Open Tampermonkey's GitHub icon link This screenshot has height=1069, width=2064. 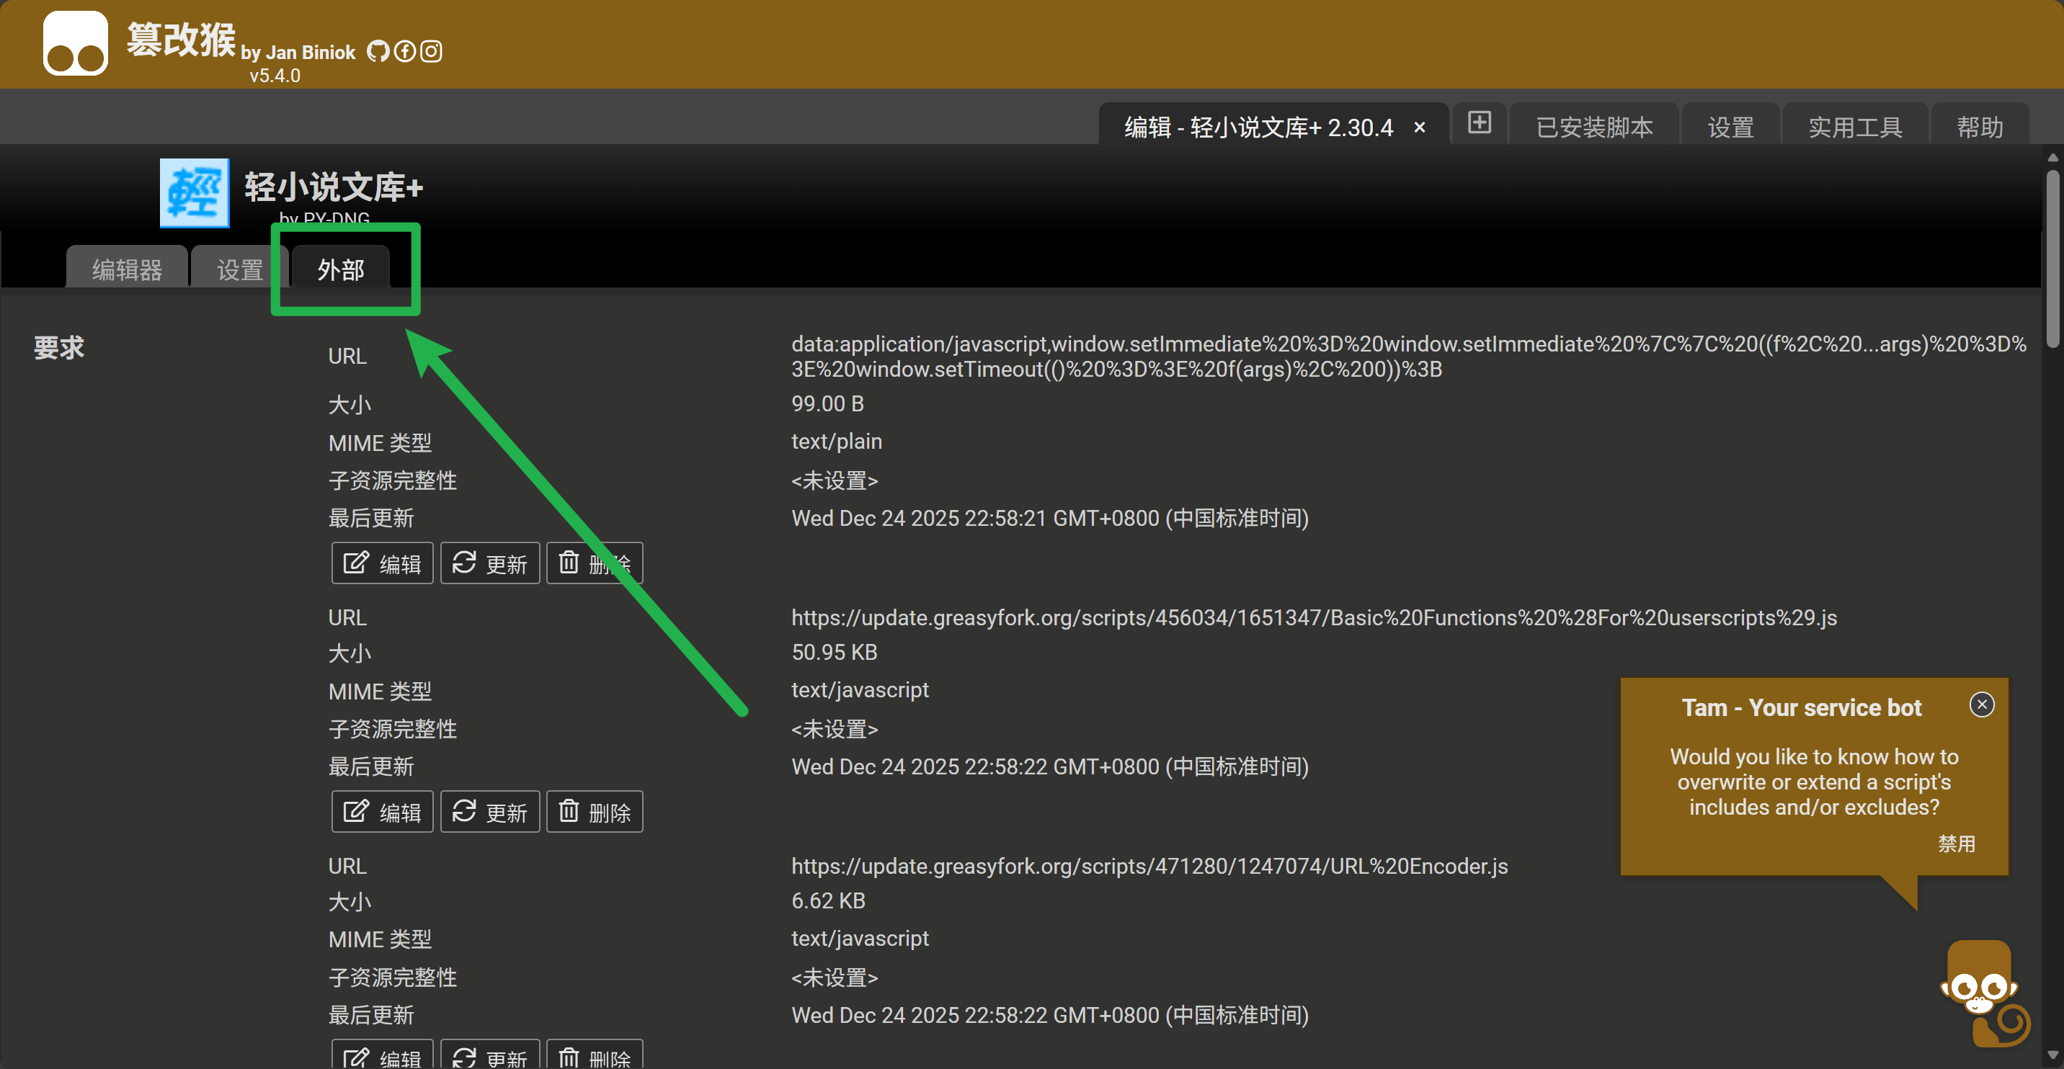tap(378, 52)
